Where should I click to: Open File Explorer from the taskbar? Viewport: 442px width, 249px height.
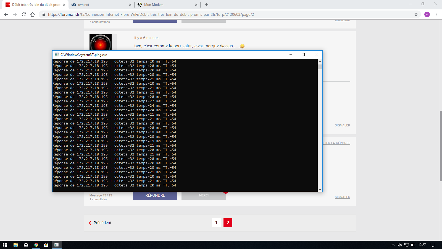click(x=16, y=245)
